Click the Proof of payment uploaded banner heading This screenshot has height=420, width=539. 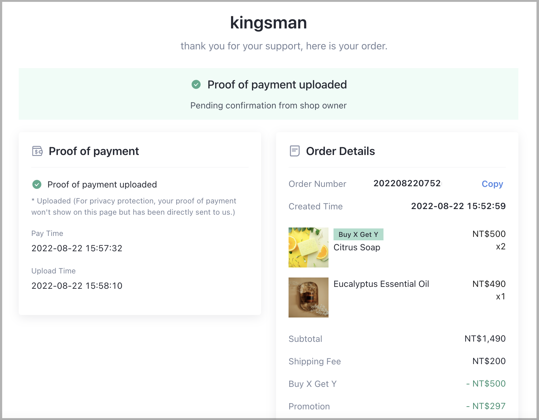click(277, 85)
